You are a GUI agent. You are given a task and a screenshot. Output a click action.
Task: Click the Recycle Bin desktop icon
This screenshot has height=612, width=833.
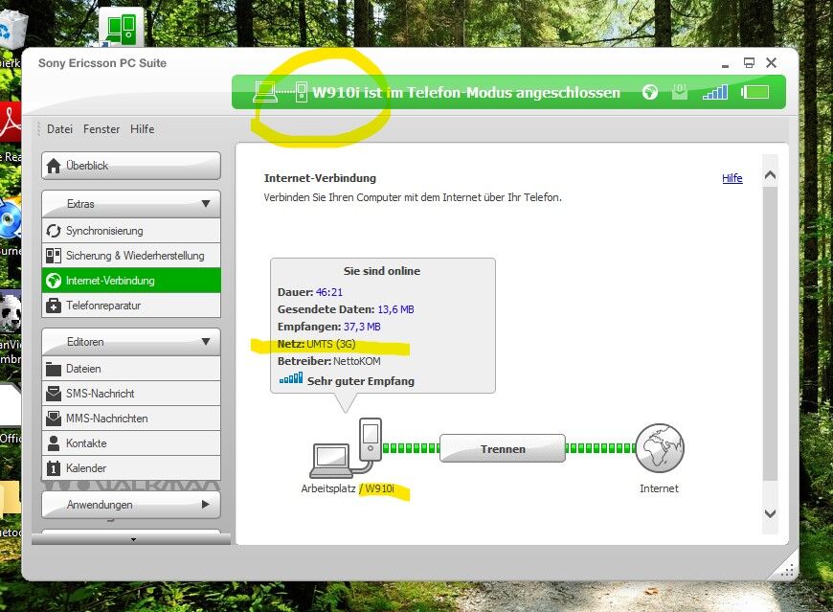11,32
